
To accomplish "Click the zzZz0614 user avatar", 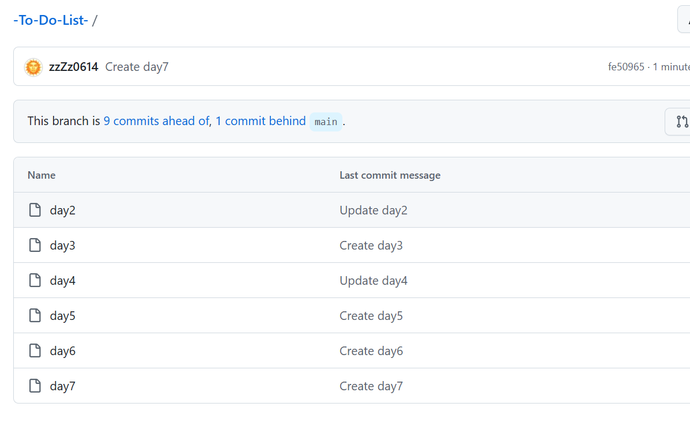I will (33, 67).
